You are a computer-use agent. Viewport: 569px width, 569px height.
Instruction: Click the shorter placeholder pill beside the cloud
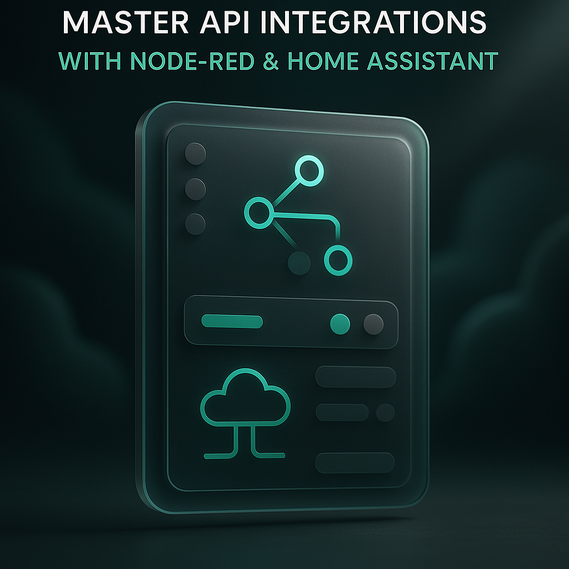342,412
